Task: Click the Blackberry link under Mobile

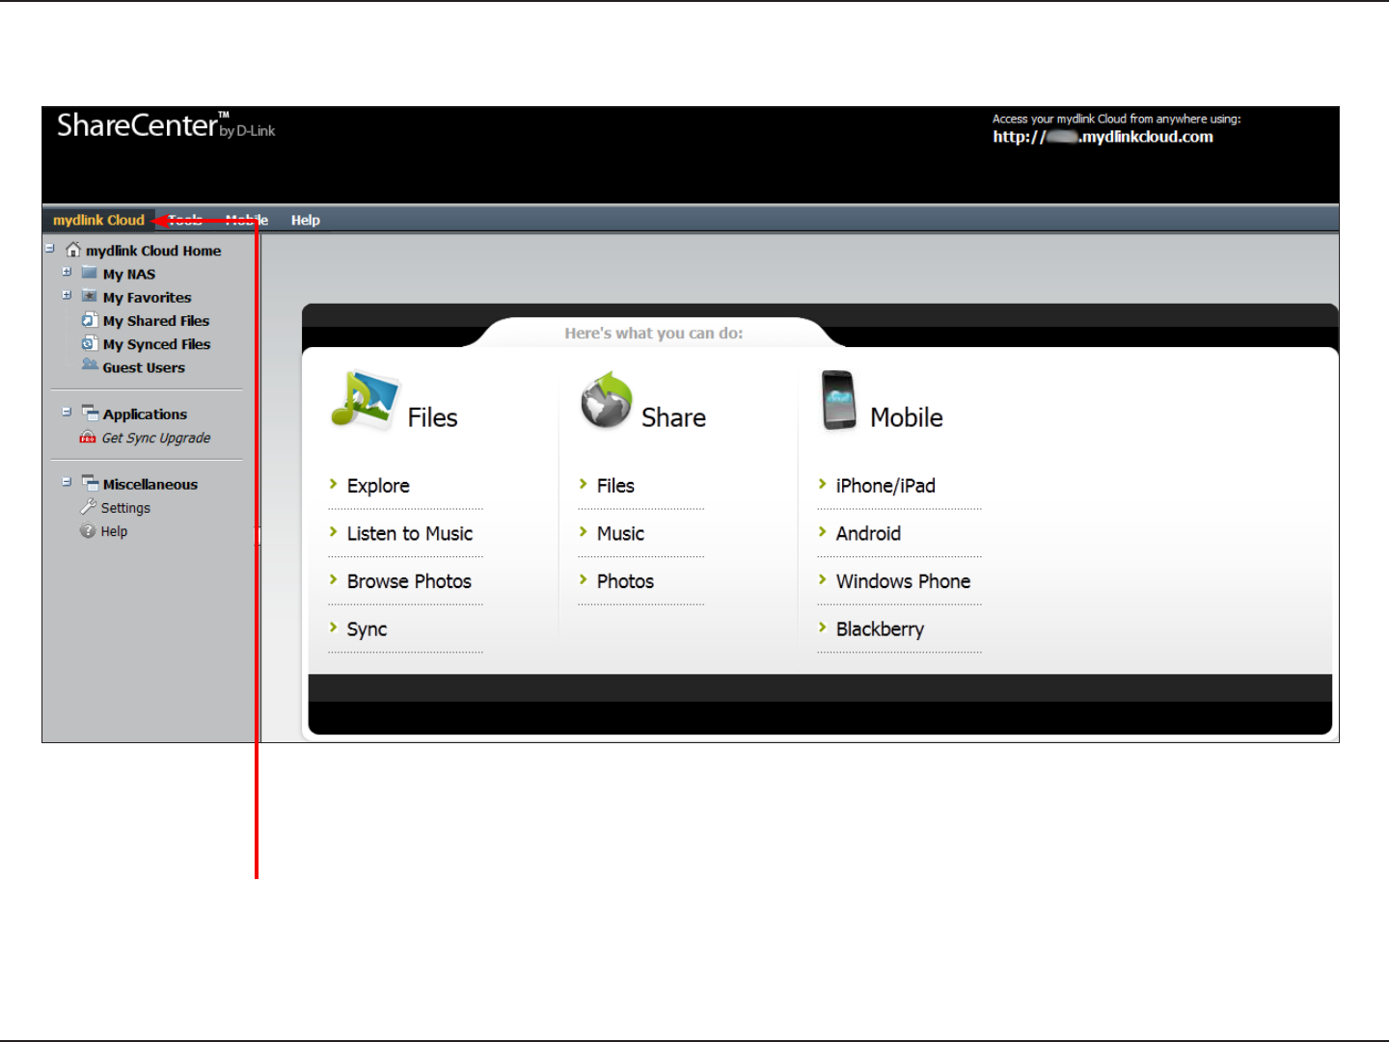Action: [880, 629]
